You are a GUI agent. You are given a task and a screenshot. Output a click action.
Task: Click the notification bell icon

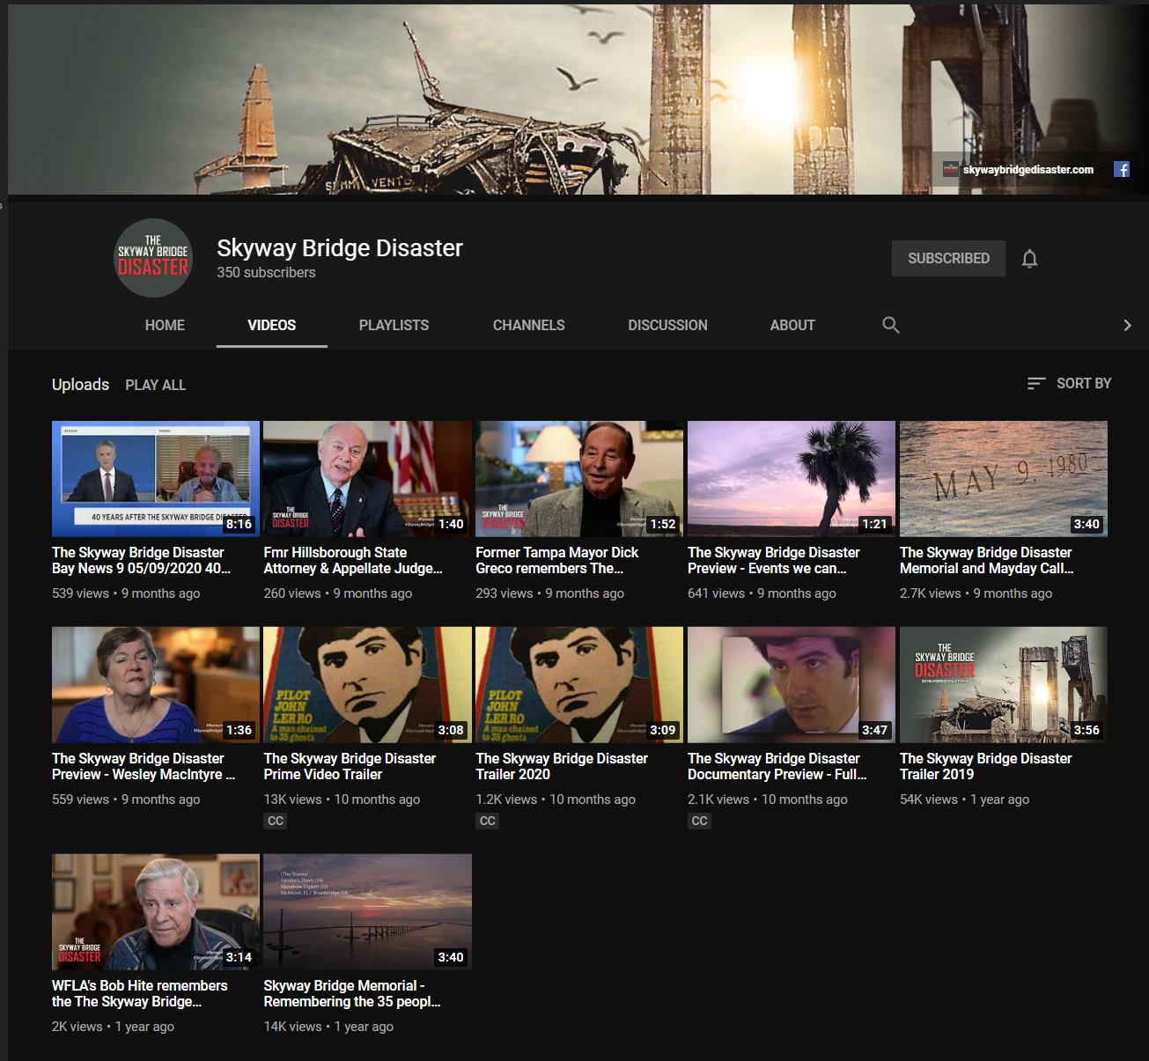pyautogui.click(x=1029, y=259)
